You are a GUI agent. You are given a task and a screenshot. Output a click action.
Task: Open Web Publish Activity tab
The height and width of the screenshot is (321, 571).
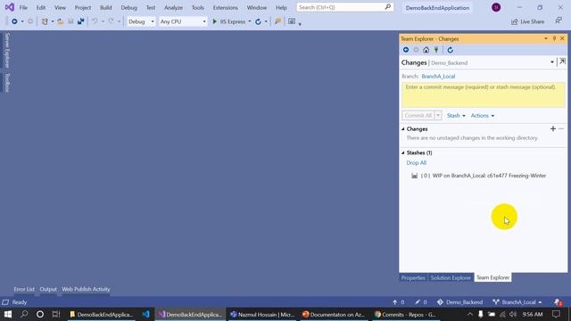(86, 289)
